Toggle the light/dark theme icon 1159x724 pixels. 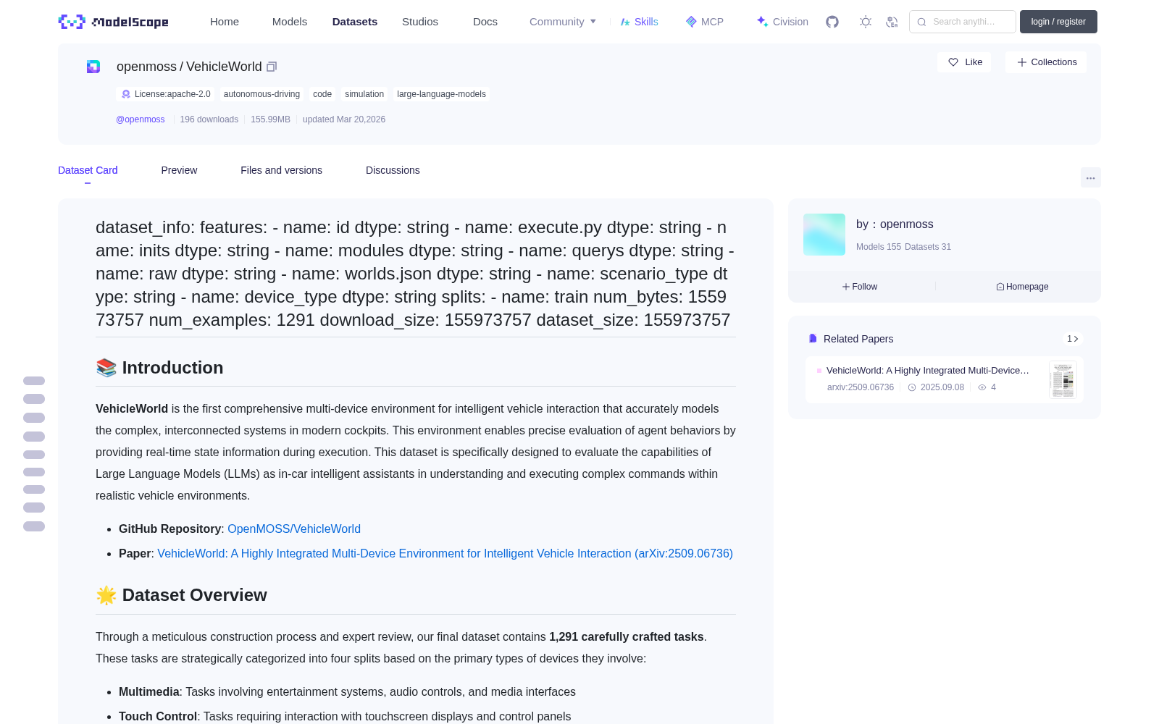[866, 22]
